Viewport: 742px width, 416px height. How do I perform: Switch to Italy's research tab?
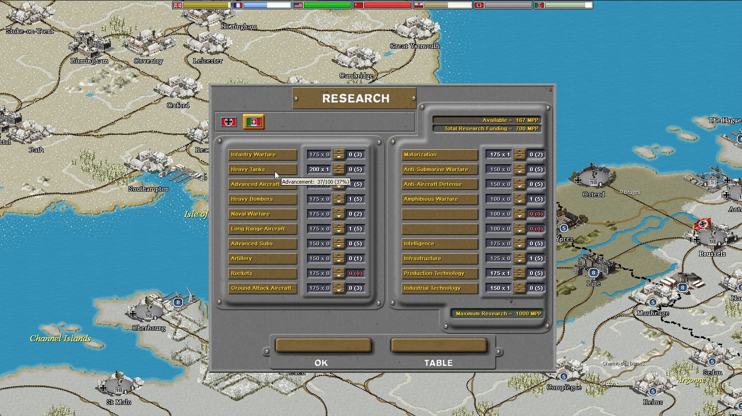254,122
